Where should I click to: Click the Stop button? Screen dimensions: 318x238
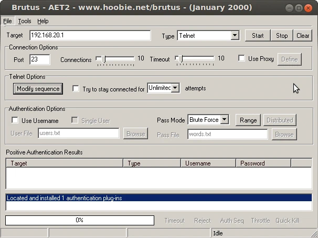coord(282,36)
